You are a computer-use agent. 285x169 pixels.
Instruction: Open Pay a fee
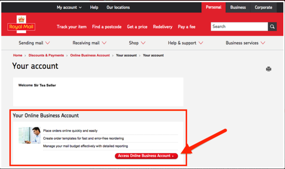(x=187, y=27)
